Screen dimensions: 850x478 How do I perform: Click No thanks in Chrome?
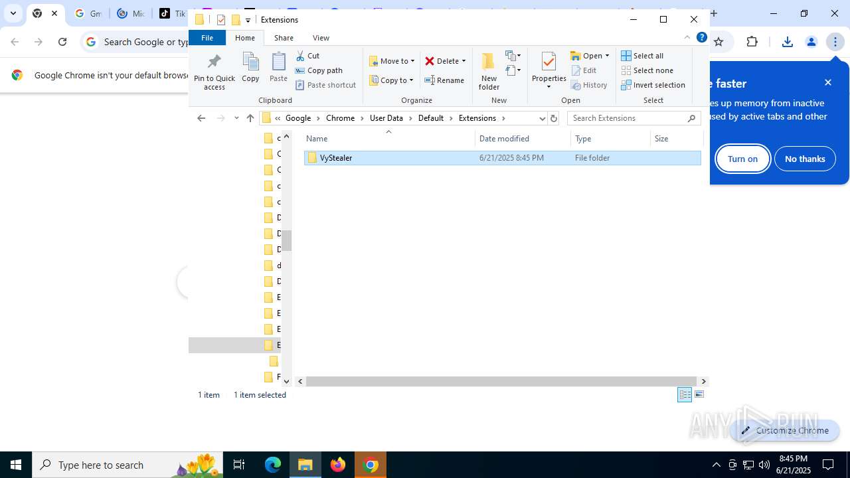point(805,159)
